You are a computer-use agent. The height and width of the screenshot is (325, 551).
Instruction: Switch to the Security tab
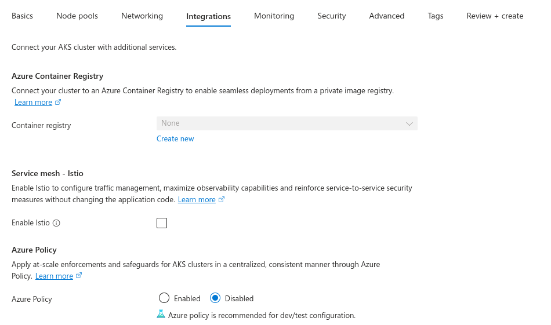click(x=332, y=16)
